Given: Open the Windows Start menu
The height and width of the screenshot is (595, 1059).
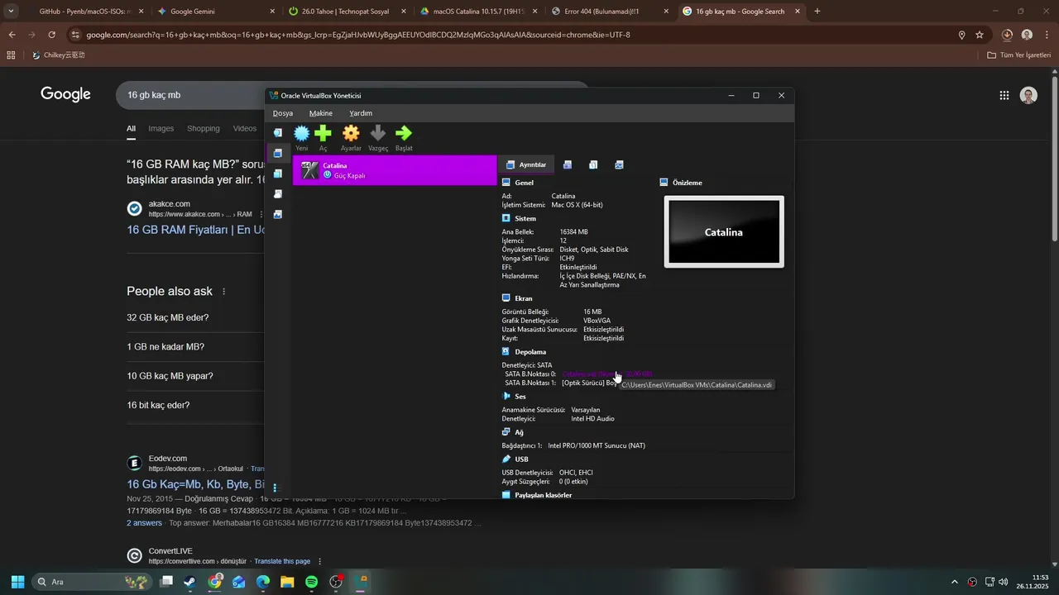Looking at the screenshot, I should coord(17,582).
